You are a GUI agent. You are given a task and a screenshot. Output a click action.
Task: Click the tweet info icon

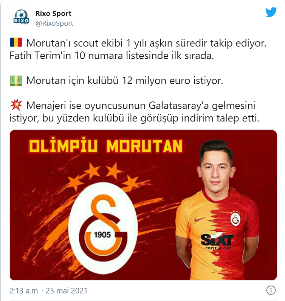(271, 290)
